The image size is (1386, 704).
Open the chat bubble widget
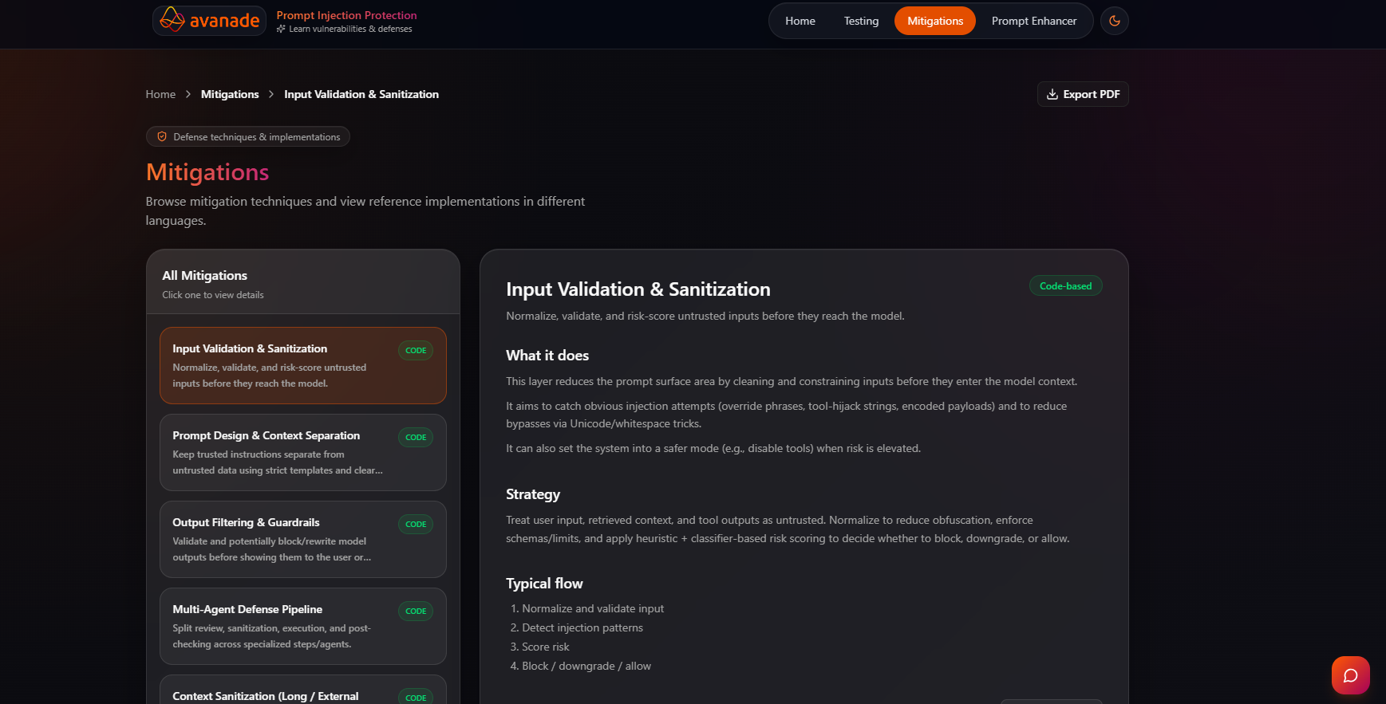tap(1351, 675)
